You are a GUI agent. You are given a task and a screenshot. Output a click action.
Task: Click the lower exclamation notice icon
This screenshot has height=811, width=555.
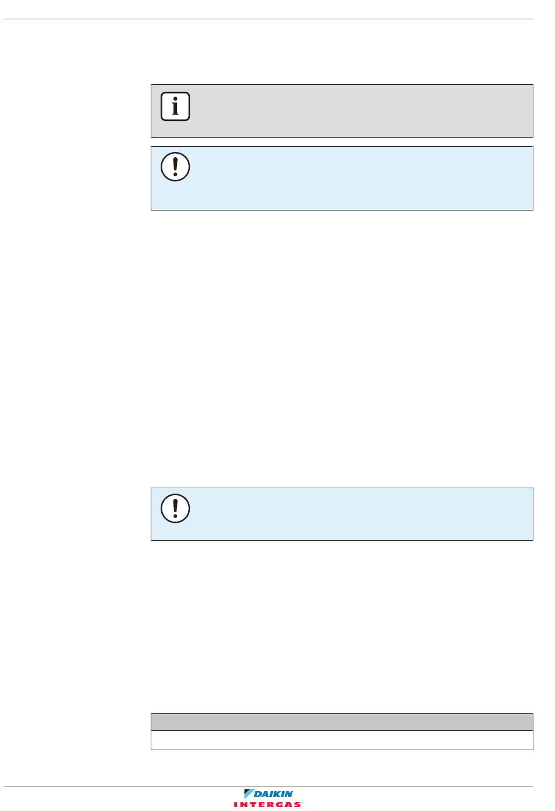pos(175,509)
